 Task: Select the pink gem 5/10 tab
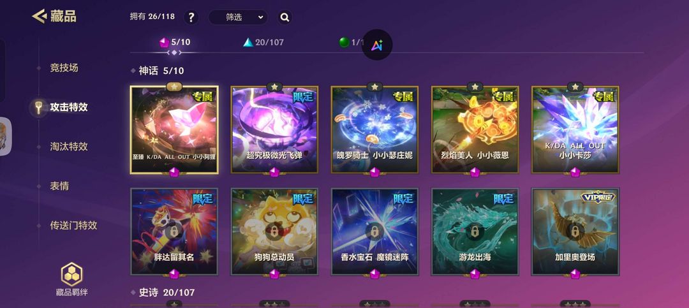[174, 42]
